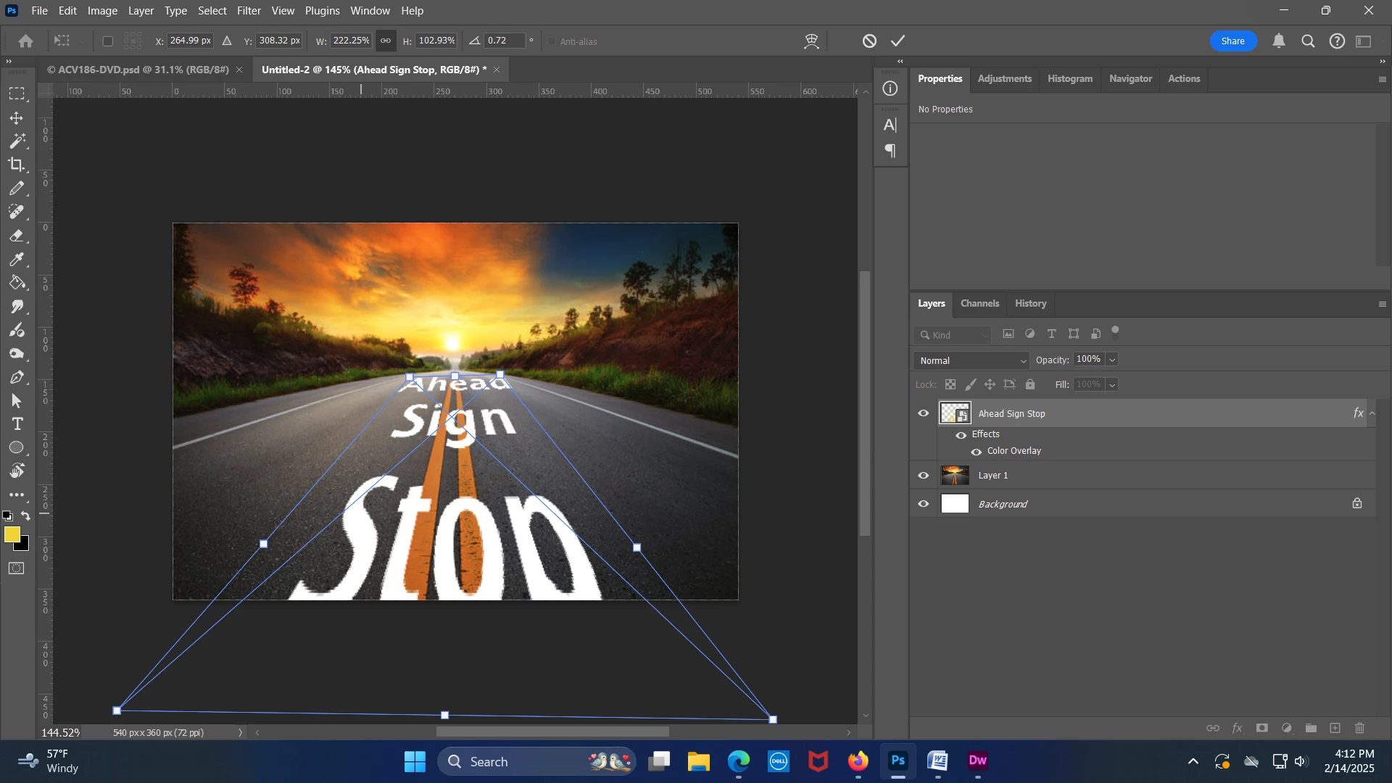This screenshot has height=783, width=1392.
Task: Open the Opacity slider dropdown arrow
Action: coord(1112,360)
